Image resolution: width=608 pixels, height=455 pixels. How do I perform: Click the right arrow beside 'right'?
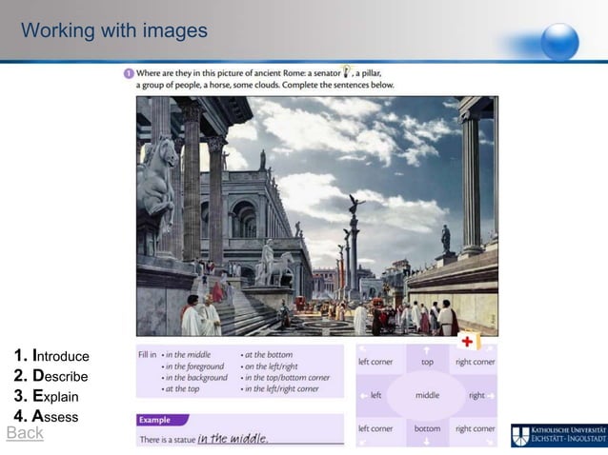pos(491,395)
